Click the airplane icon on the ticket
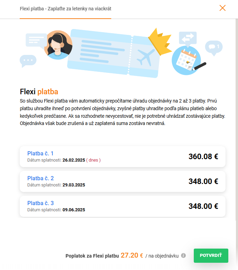 click(145, 57)
